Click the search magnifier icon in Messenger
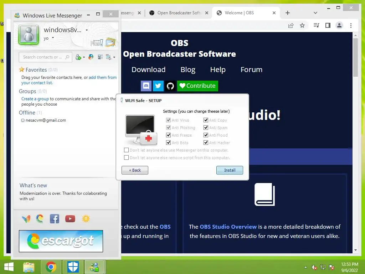 point(67,57)
